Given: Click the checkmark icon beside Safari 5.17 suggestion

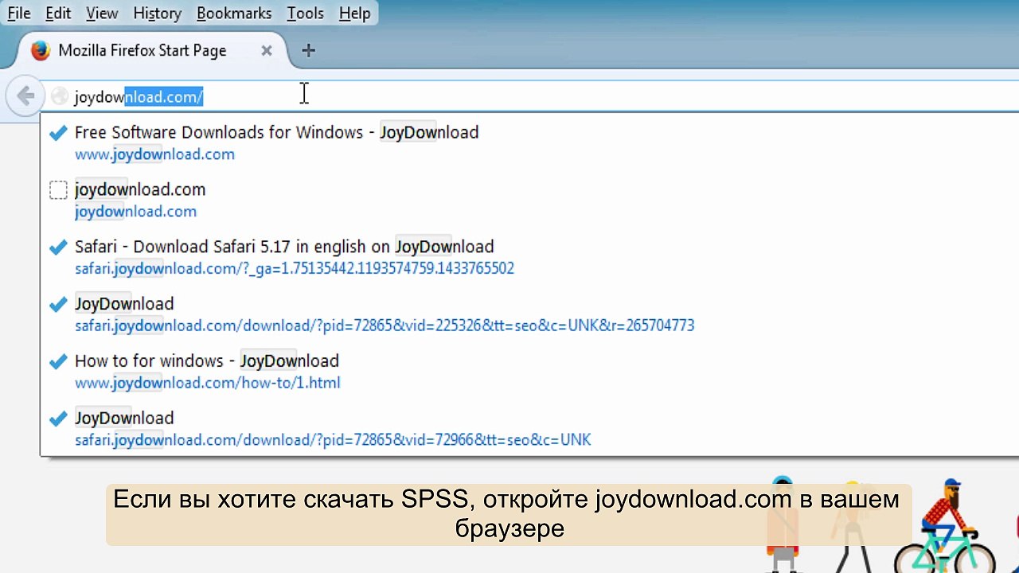Looking at the screenshot, I should (58, 248).
